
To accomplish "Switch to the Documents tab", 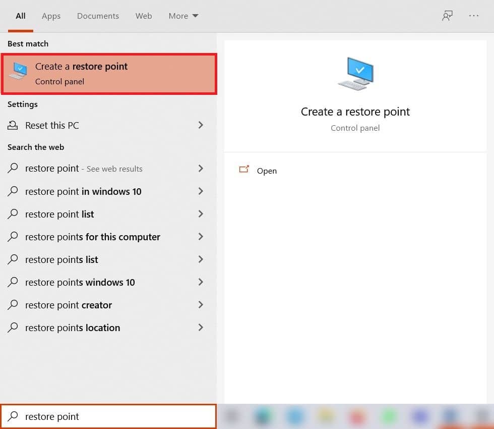I will click(x=98, y=16).
